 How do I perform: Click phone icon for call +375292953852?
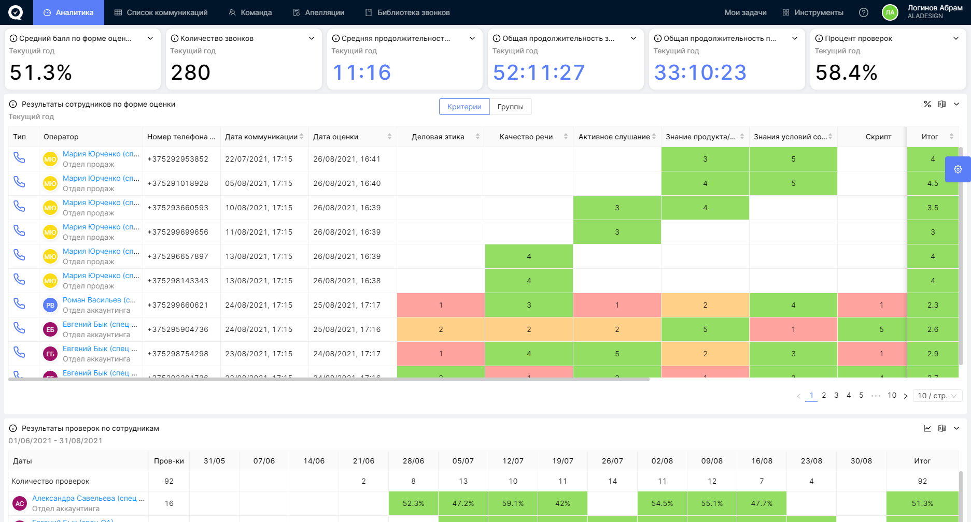19,157
